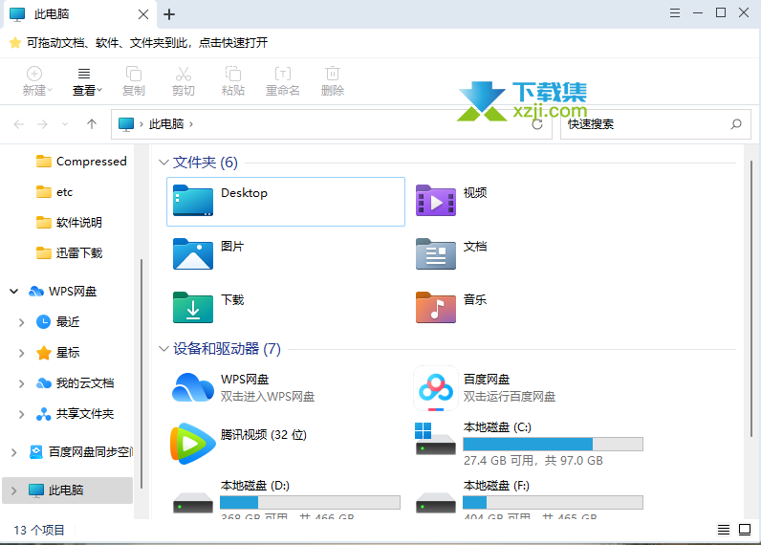Click the search magnifier icon
The height and width of the screenshot is (545, 761).
coord(736,124)
